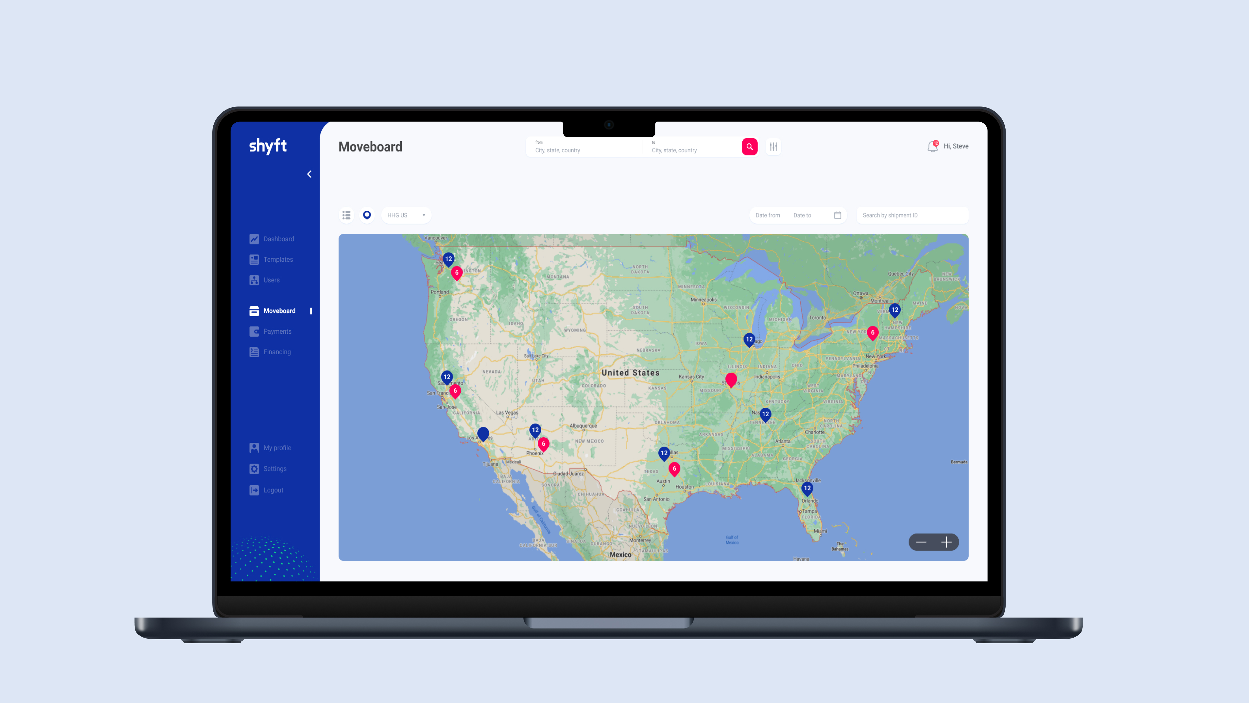1249x703 pixels.
Task: Select blue marker at Los Angeles
Action: 483,434
